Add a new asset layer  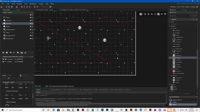pos(18,53)
